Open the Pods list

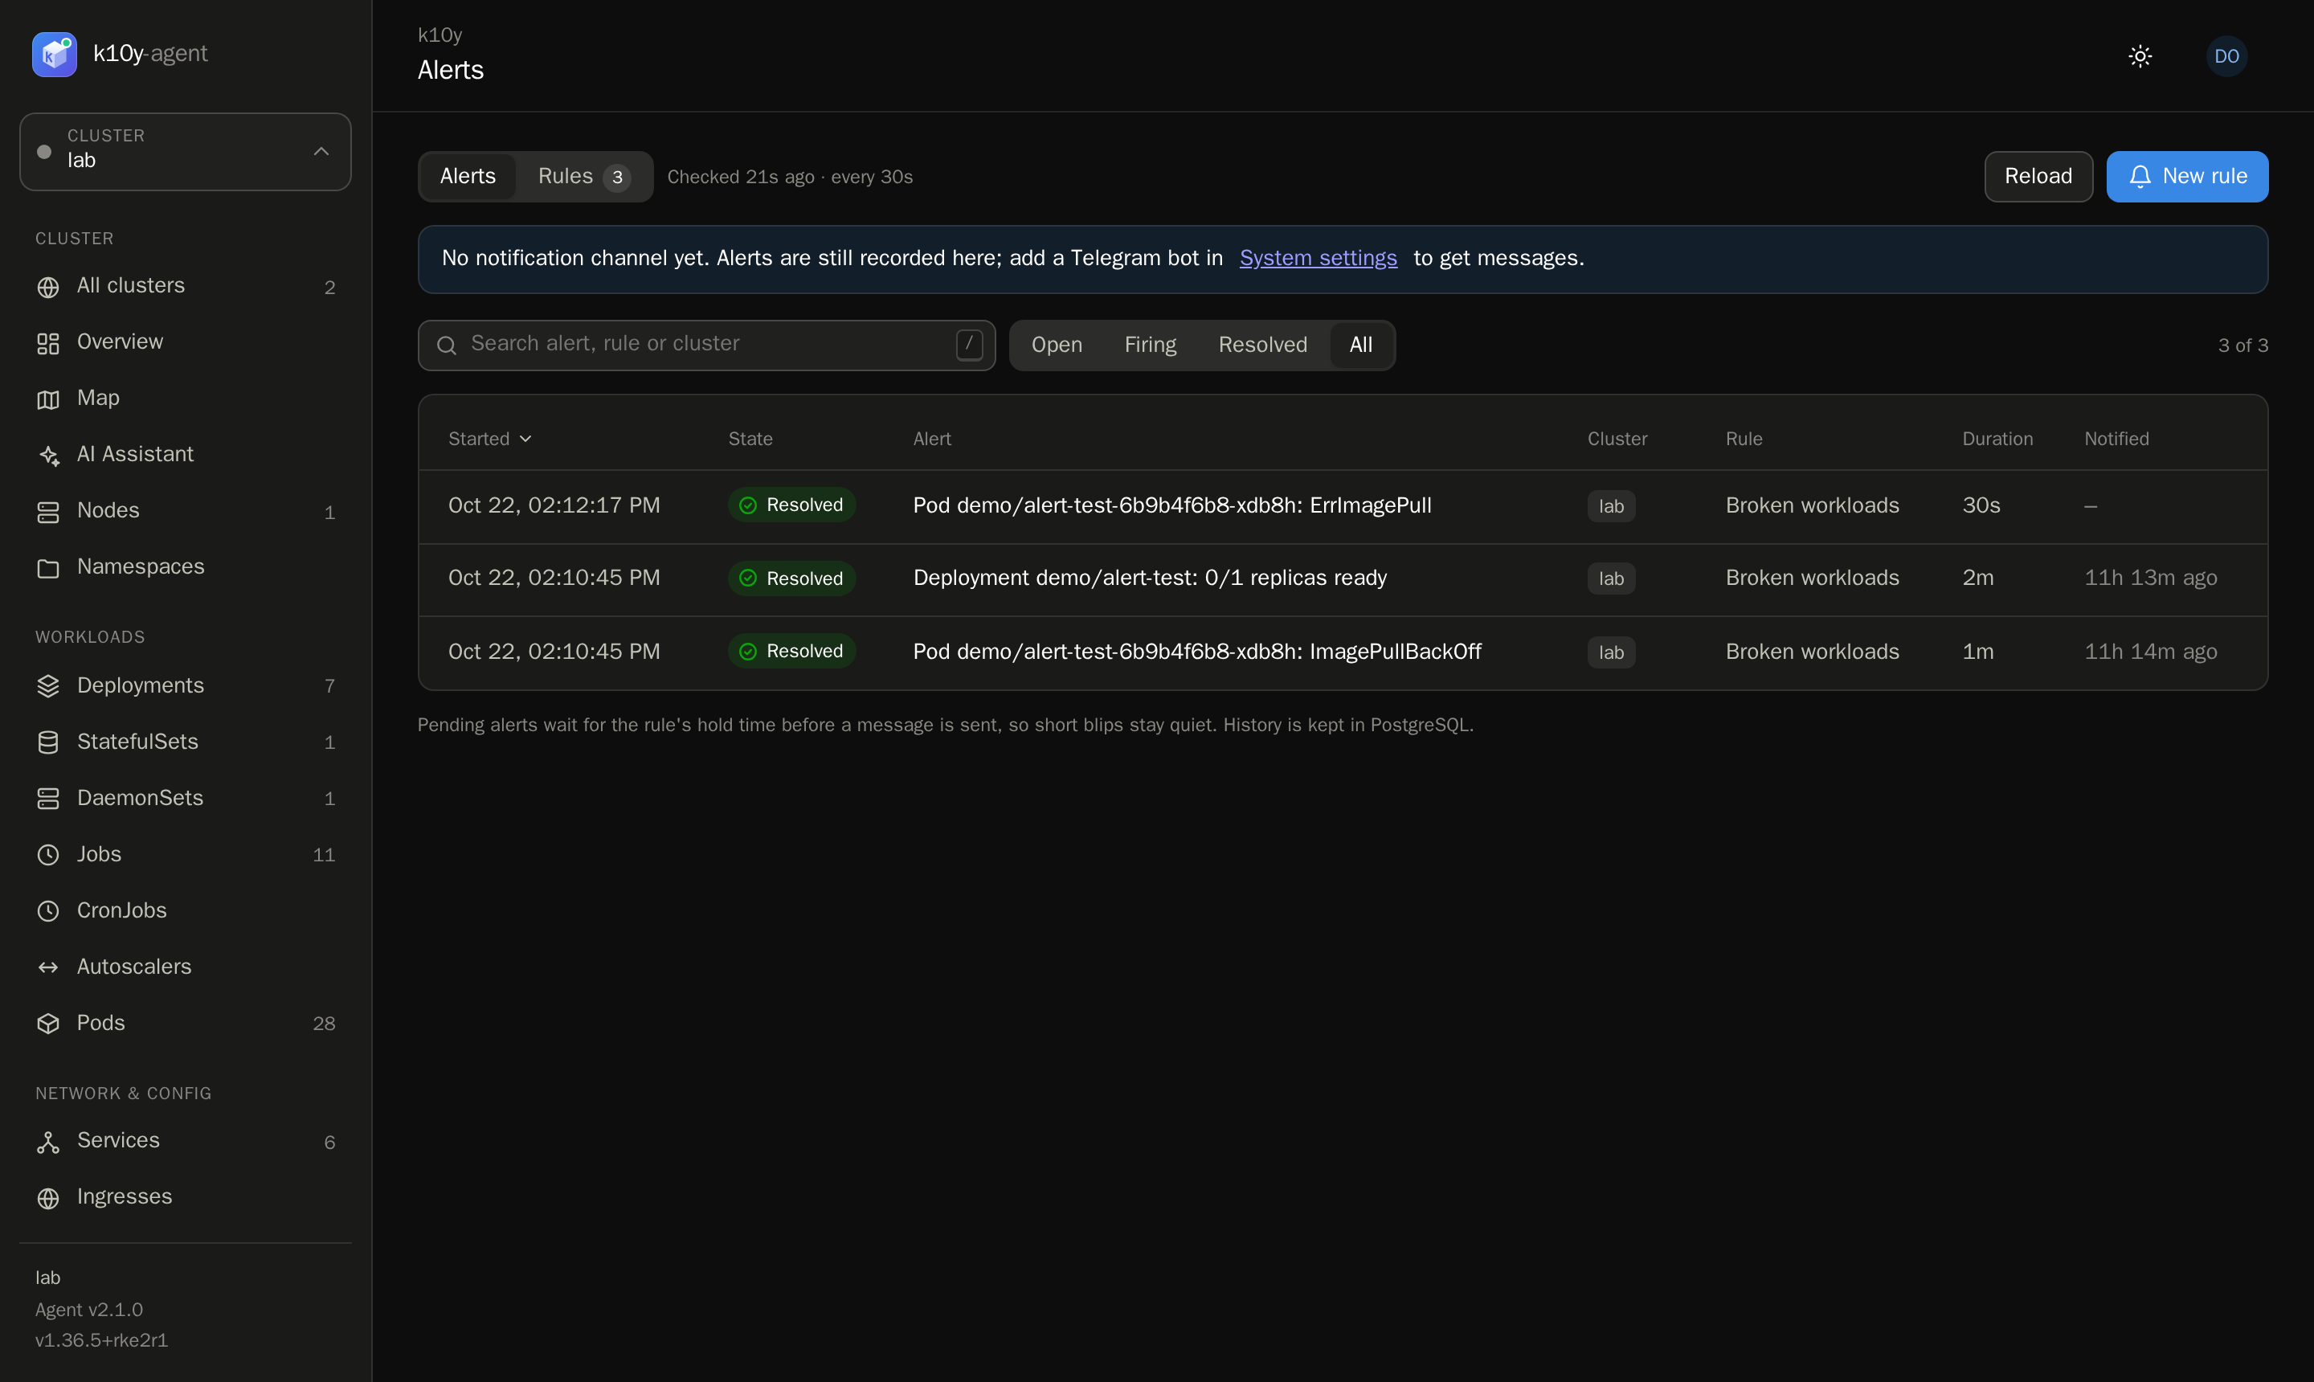pos(186,1023)
